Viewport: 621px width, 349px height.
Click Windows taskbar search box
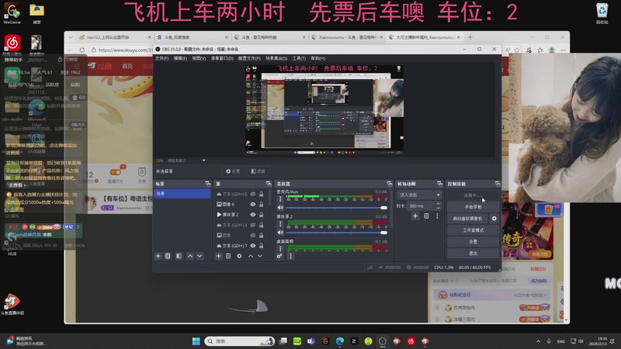pyautogui.click(x=240, y=341)
